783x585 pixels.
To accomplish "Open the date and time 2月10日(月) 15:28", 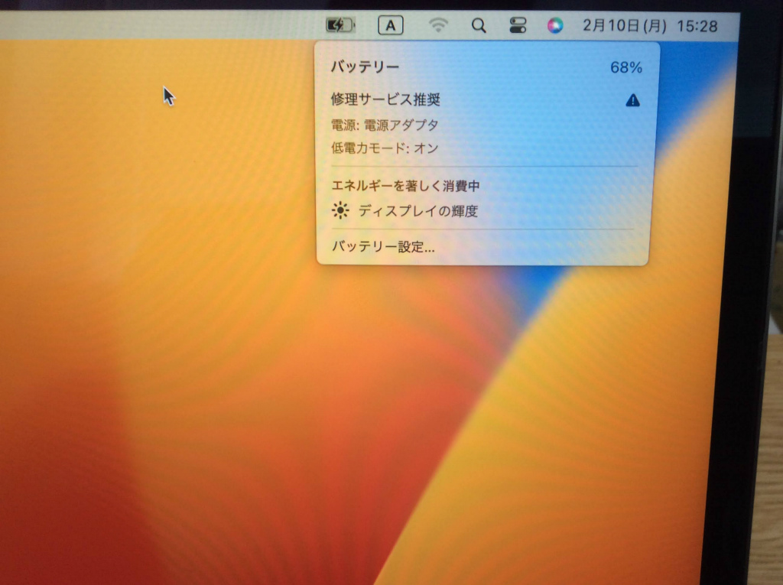I will (x=650, y=26).
